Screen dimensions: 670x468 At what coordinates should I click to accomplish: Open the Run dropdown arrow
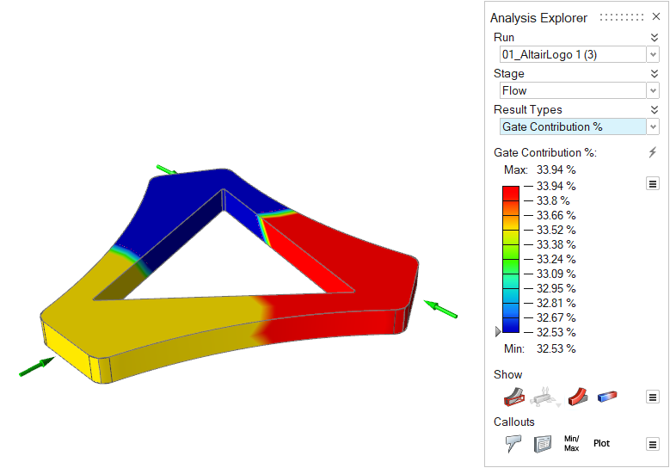click(653, 55)
